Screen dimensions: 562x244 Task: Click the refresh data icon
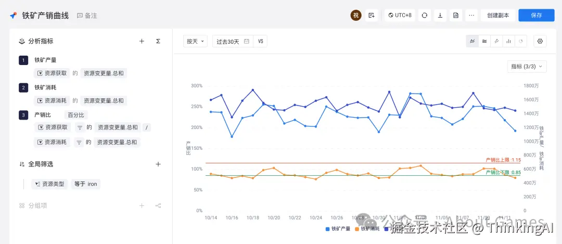(425, 15)
